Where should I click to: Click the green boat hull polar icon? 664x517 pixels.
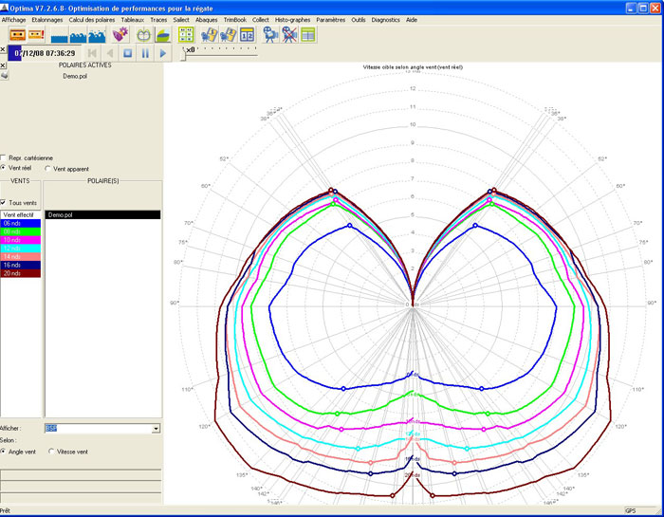click(x=163, y=35)
